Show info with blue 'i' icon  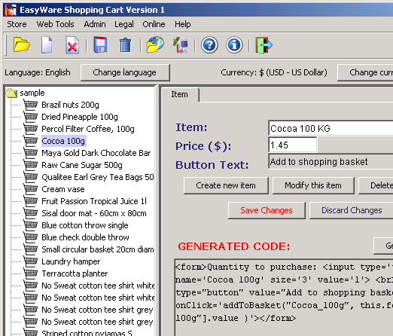[x=234, y=45]
